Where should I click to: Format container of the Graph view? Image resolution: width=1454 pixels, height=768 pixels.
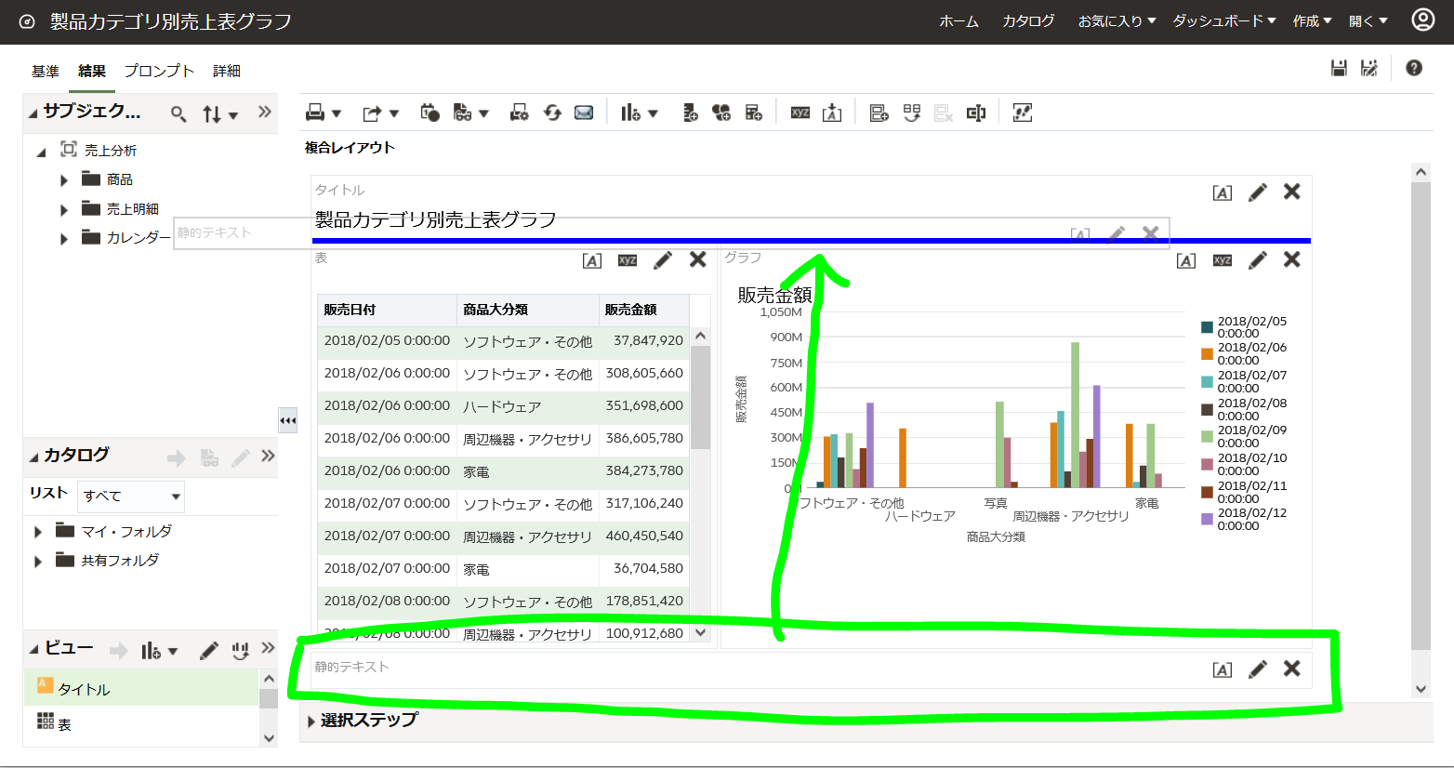point(1186,260)
